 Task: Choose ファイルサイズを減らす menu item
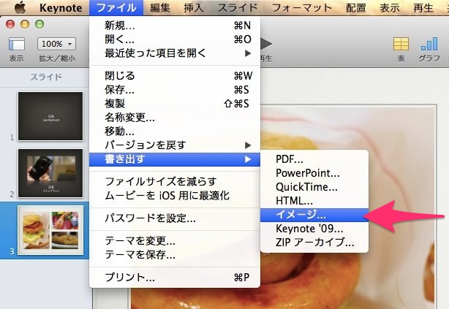click(x=175, y=182)
